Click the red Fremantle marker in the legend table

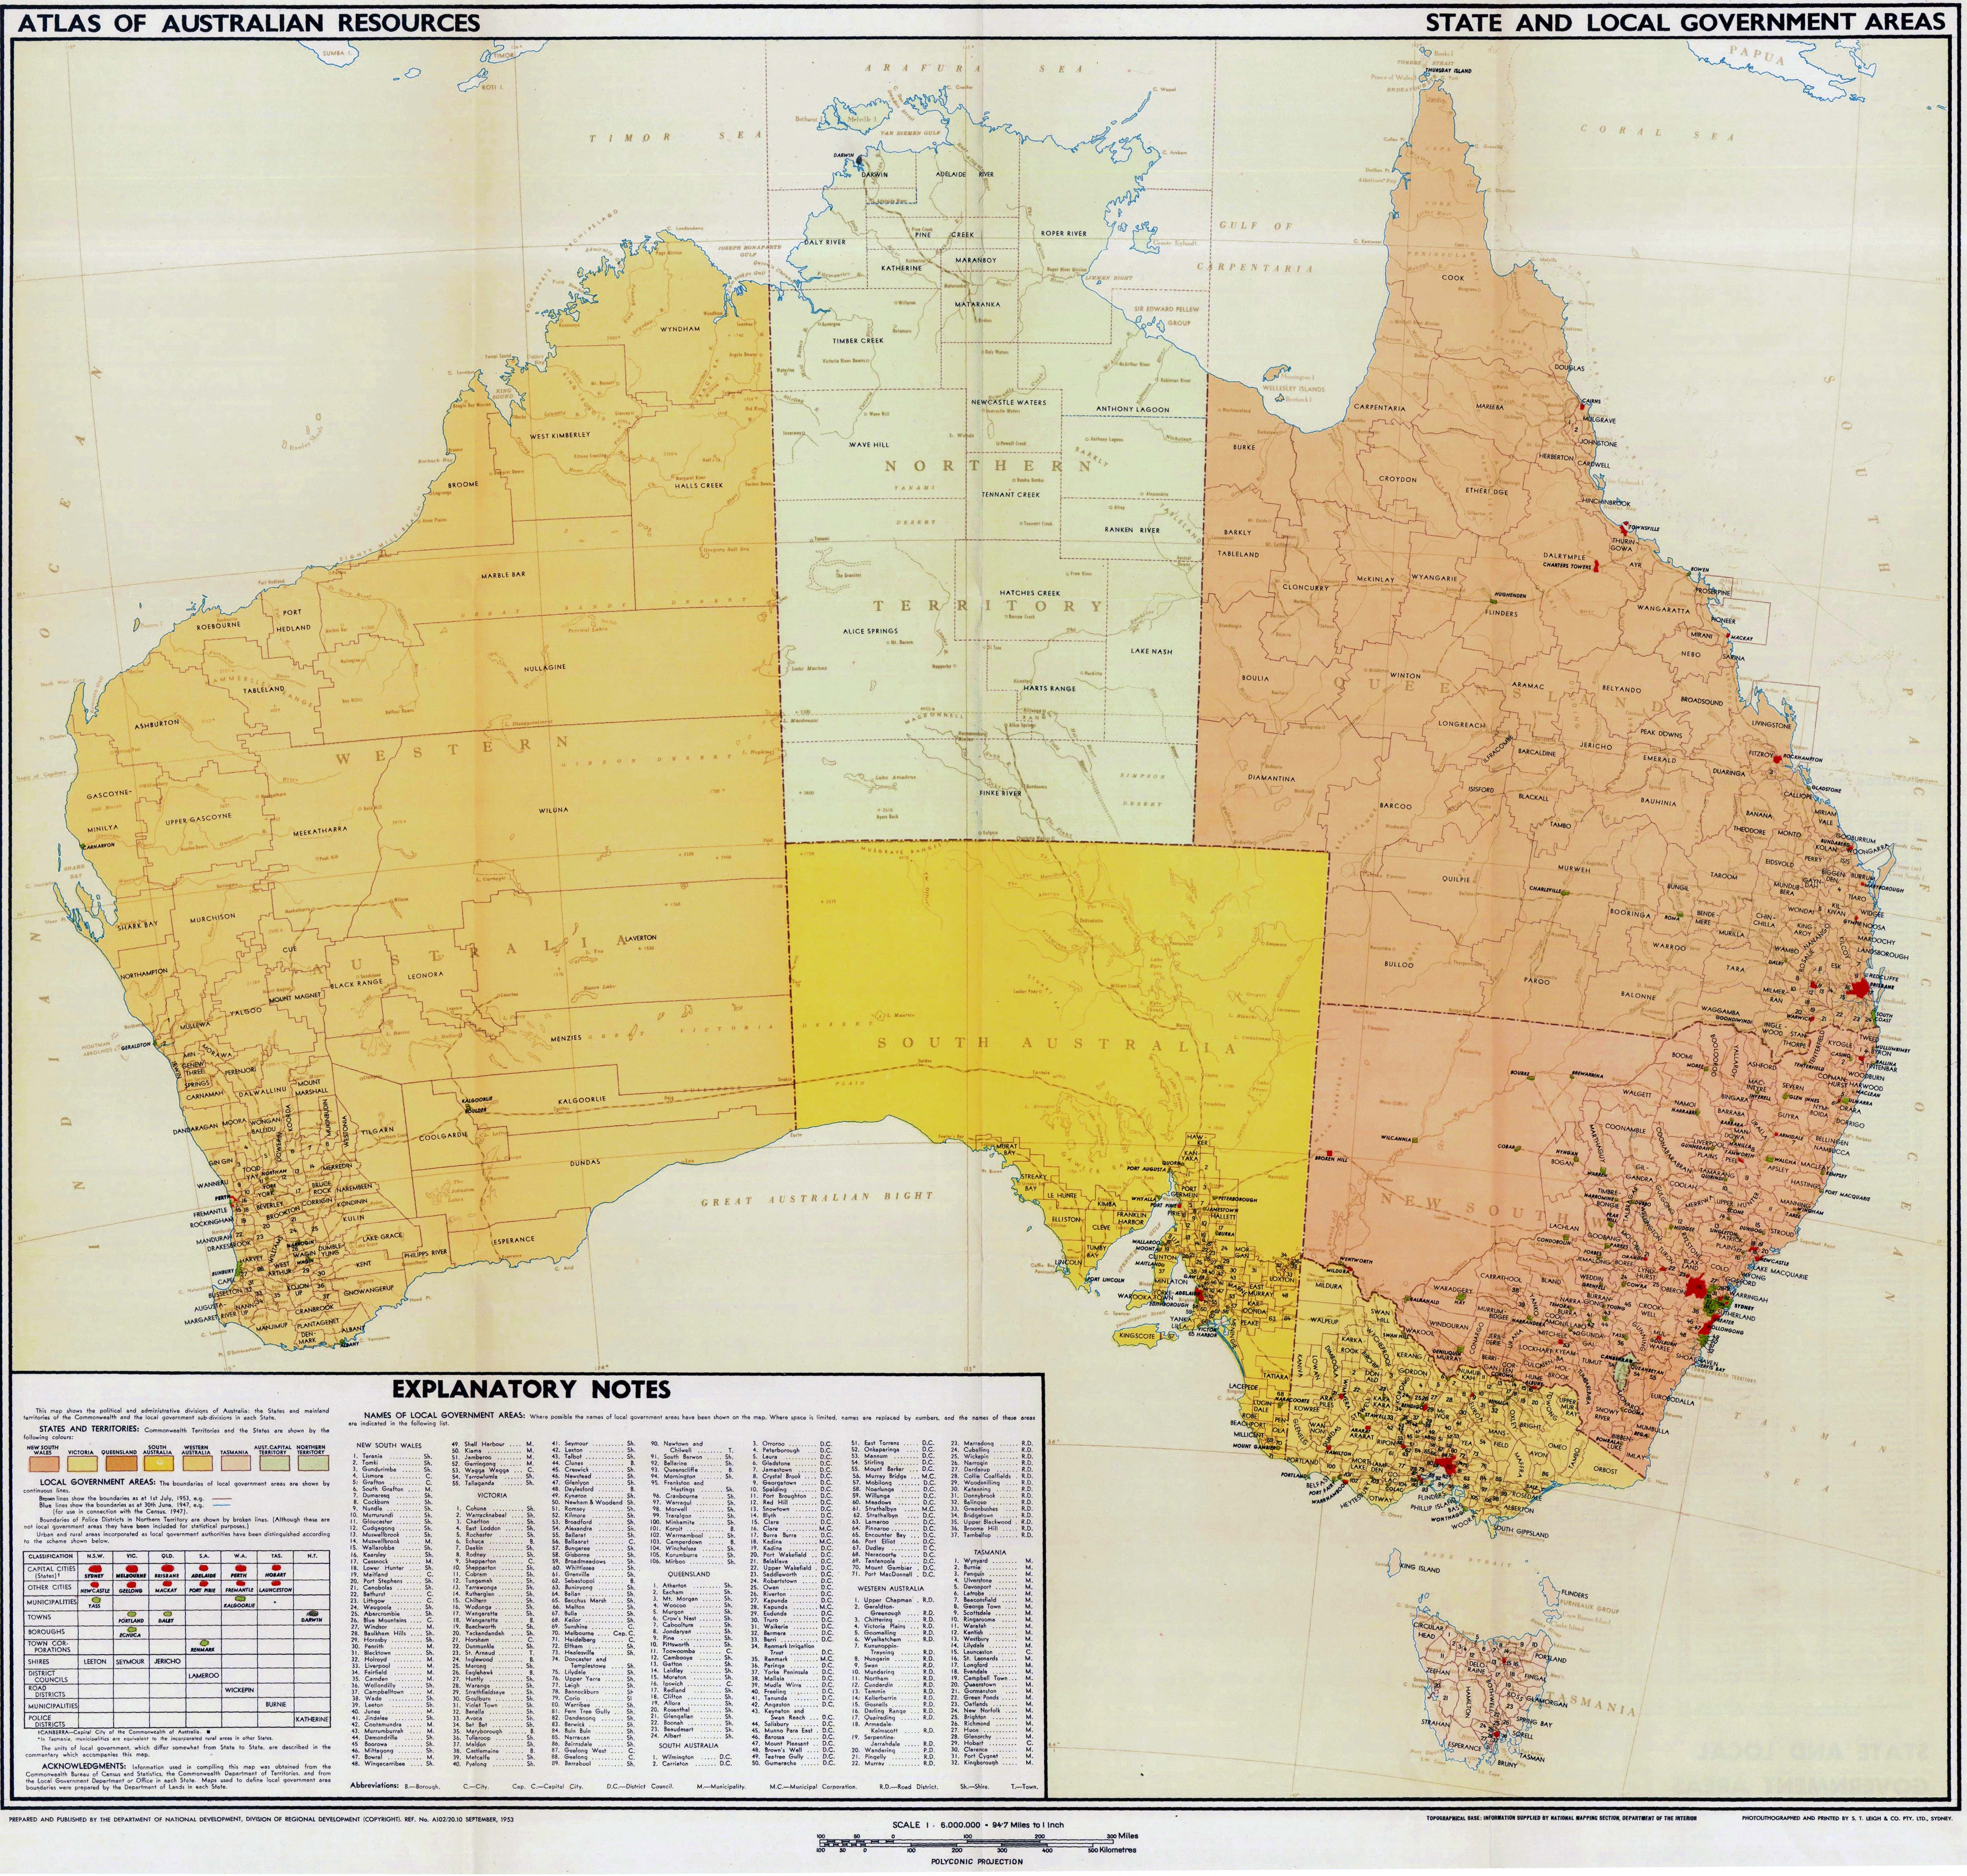241,1583
